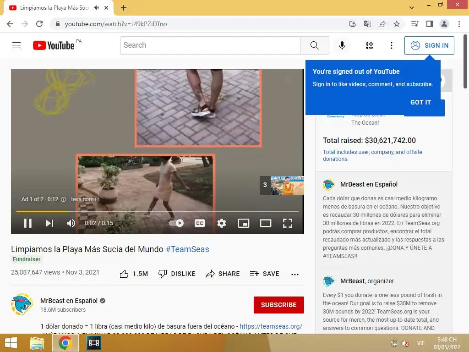Open ad info icon next to timer
469x352 pixels.
pos(63,199)
